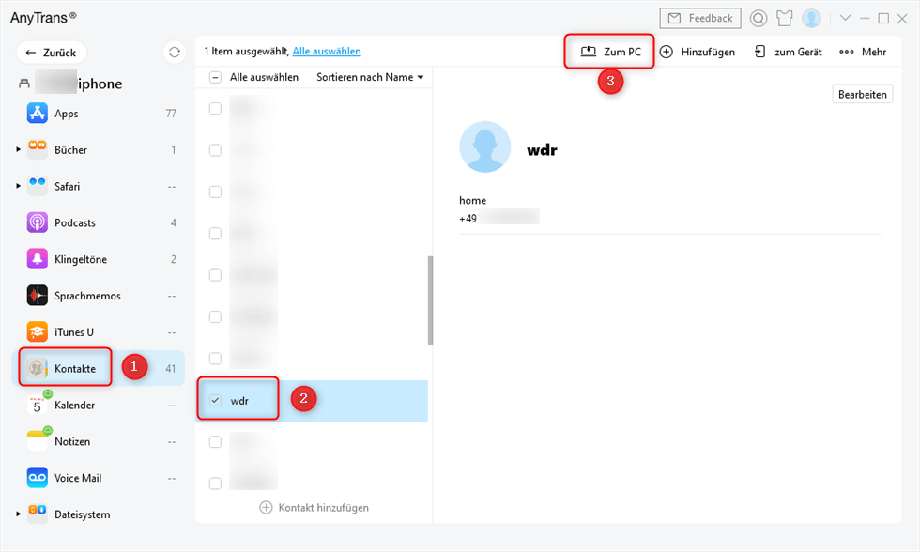Open the user account avatar icon
920x552 pixels.
coord(811,19)
